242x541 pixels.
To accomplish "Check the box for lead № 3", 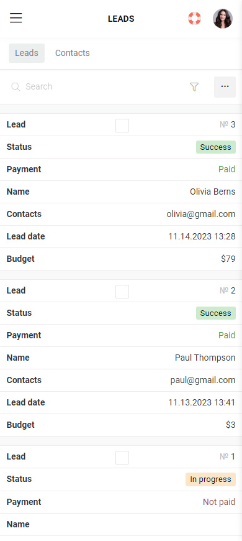I will click(x=122, y=126).
